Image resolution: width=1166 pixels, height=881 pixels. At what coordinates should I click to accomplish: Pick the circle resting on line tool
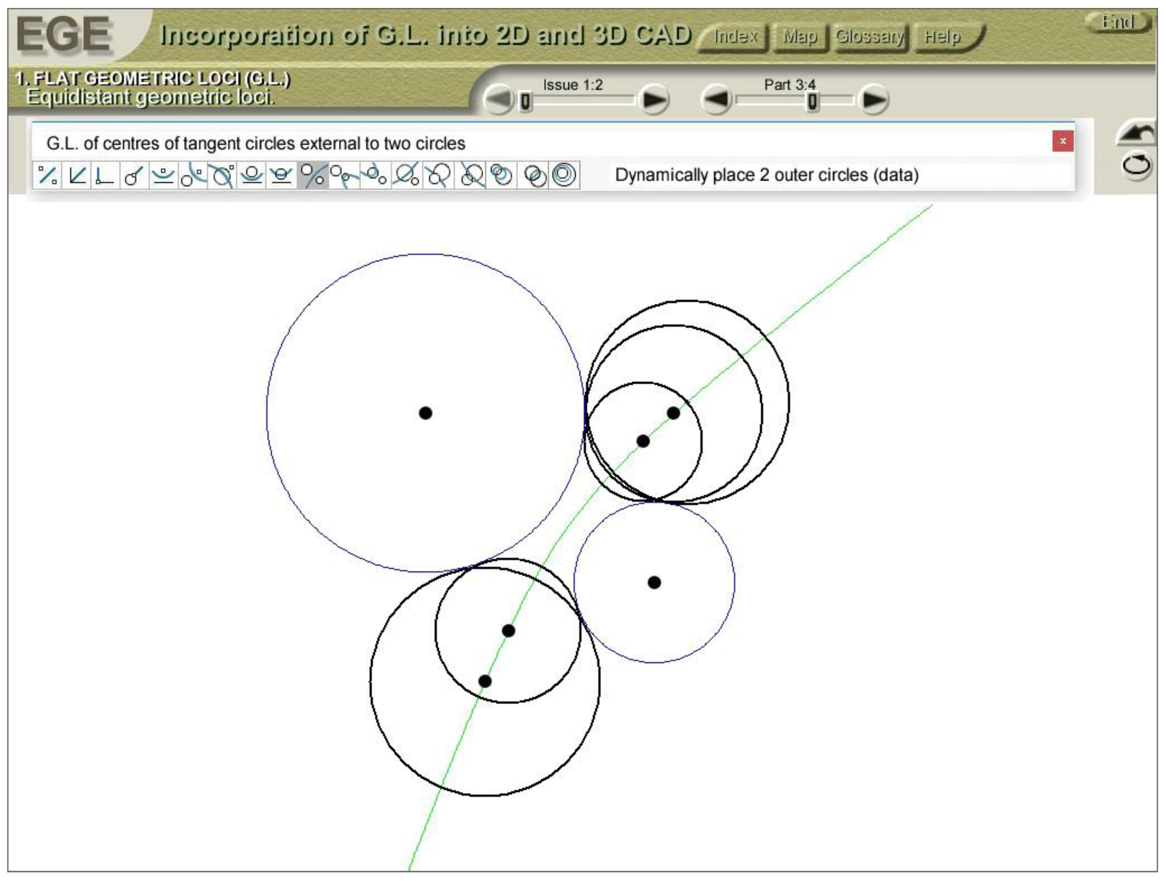[252, 175]
